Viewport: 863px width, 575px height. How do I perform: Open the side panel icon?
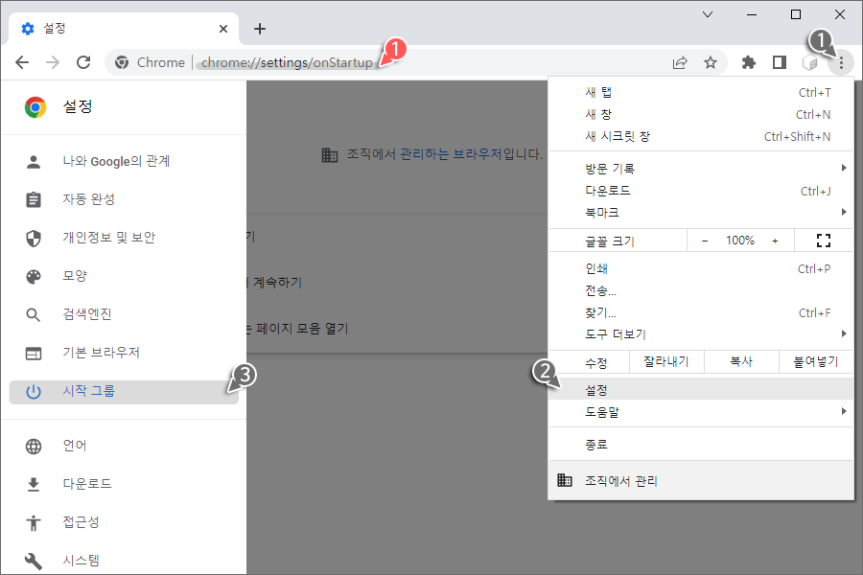pyautogui.click(x=779, y=61)
